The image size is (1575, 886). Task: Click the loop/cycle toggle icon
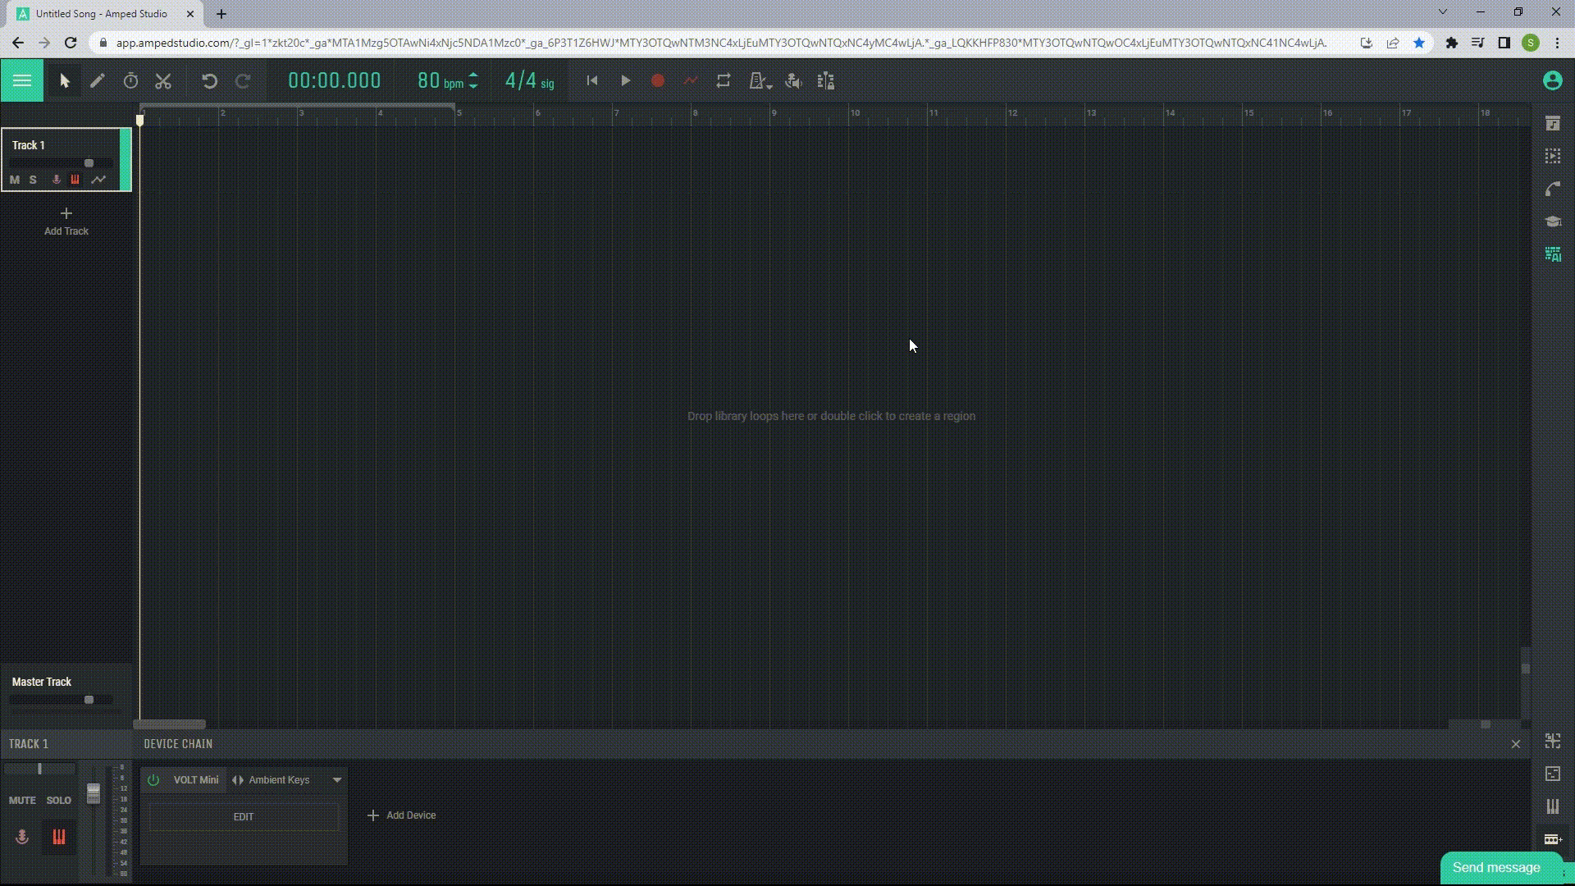click(723, 81)
